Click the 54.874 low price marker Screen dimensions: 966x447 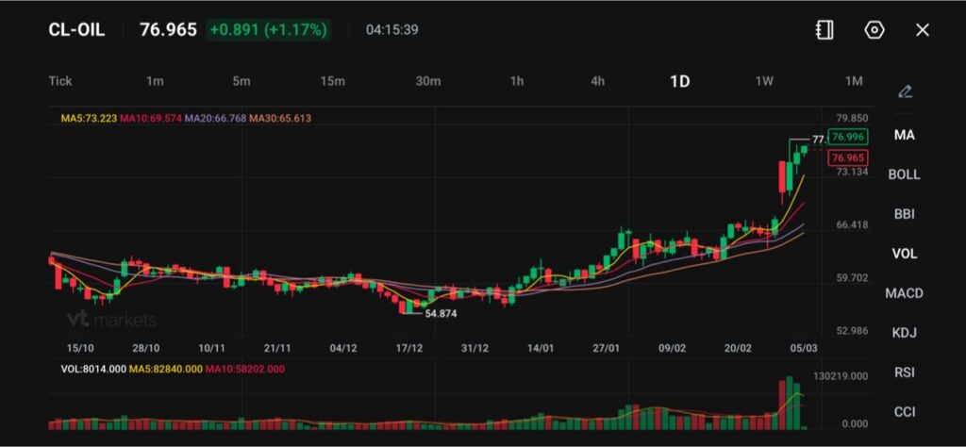point(441,314)
